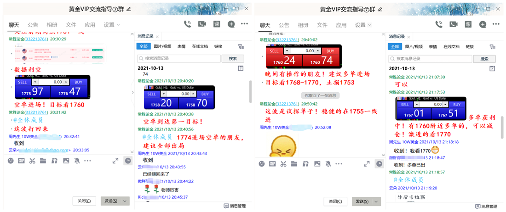
Task: Click the picture send icon in left window toolbar
Action: pyautogui.click(x=66, y=161)
